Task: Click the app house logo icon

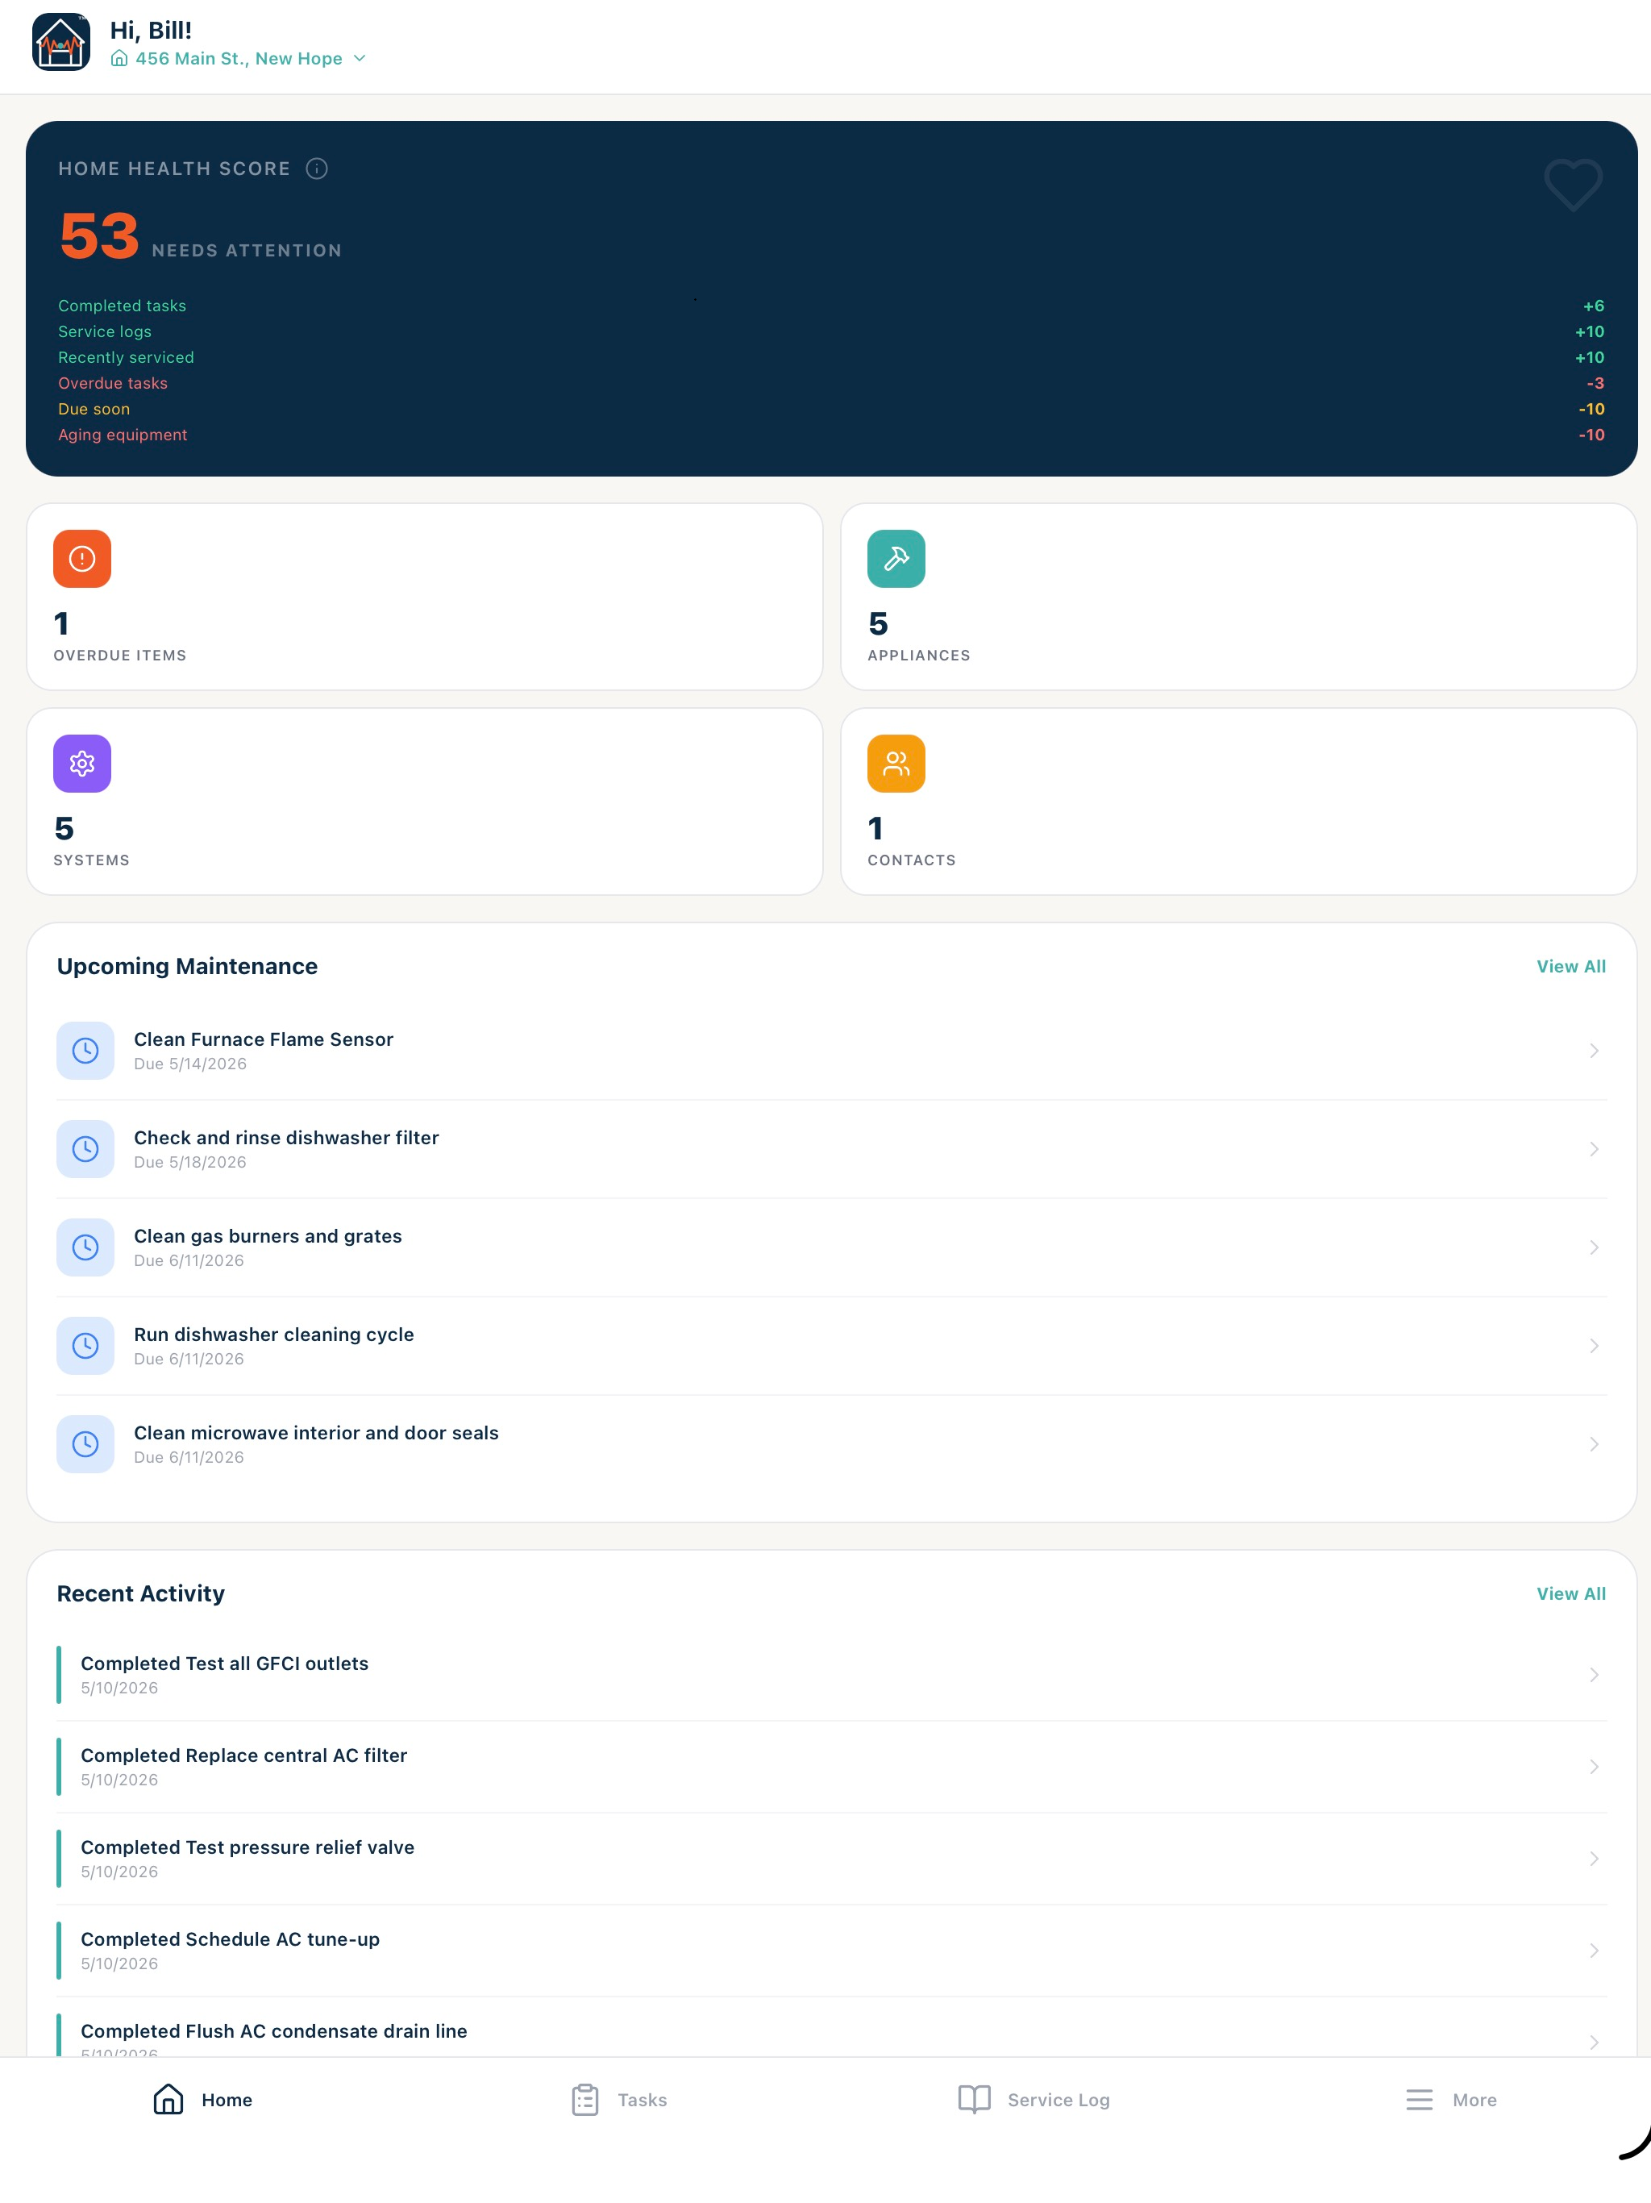Action: click(x=60, y=42)
